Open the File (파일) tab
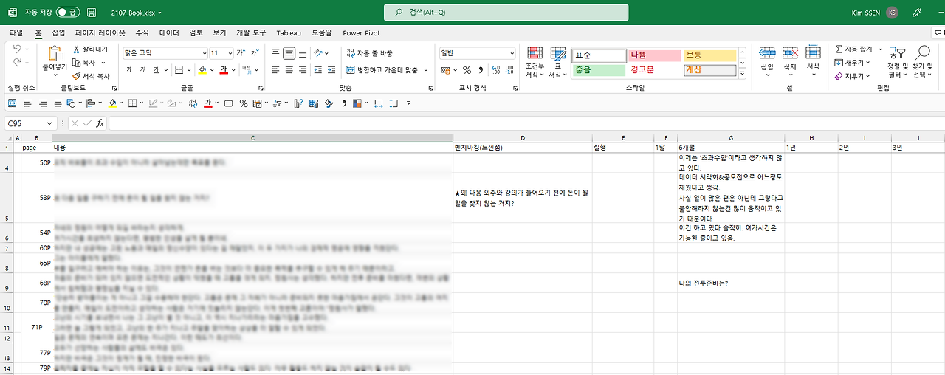The height and width of the screenshot is (375, 945). pos(16,32)
